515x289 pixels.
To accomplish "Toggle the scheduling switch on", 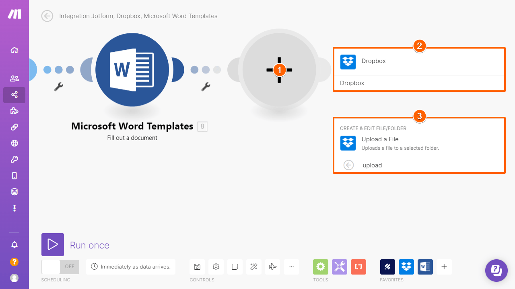I will tap(60, 267).
